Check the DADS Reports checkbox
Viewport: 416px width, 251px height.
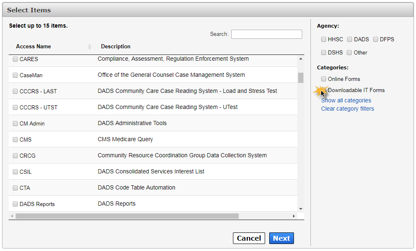pyautogui.click(x=15, y=204)
